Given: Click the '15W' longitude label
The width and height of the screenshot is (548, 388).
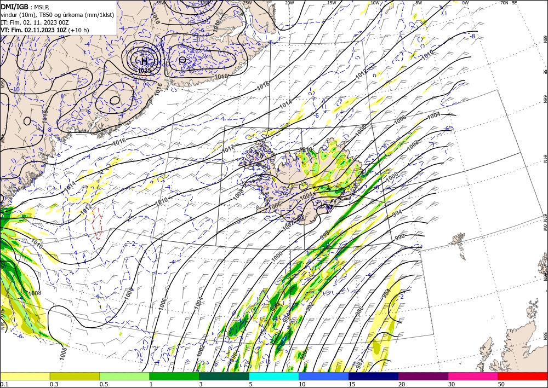Looking at the screenshot, I should pos(332,3).
